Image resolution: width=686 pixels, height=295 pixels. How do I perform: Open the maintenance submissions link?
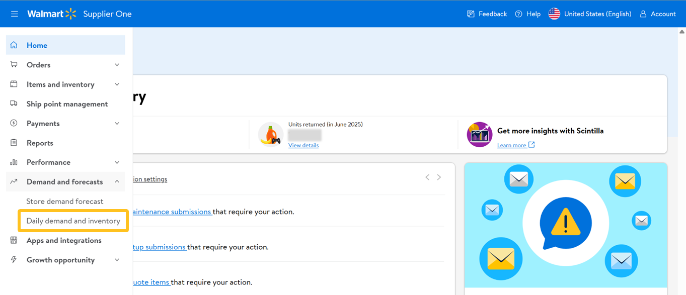pos(172,212)
